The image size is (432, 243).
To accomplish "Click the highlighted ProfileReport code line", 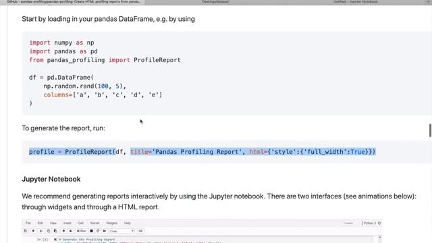I will [x=202, y=152].
